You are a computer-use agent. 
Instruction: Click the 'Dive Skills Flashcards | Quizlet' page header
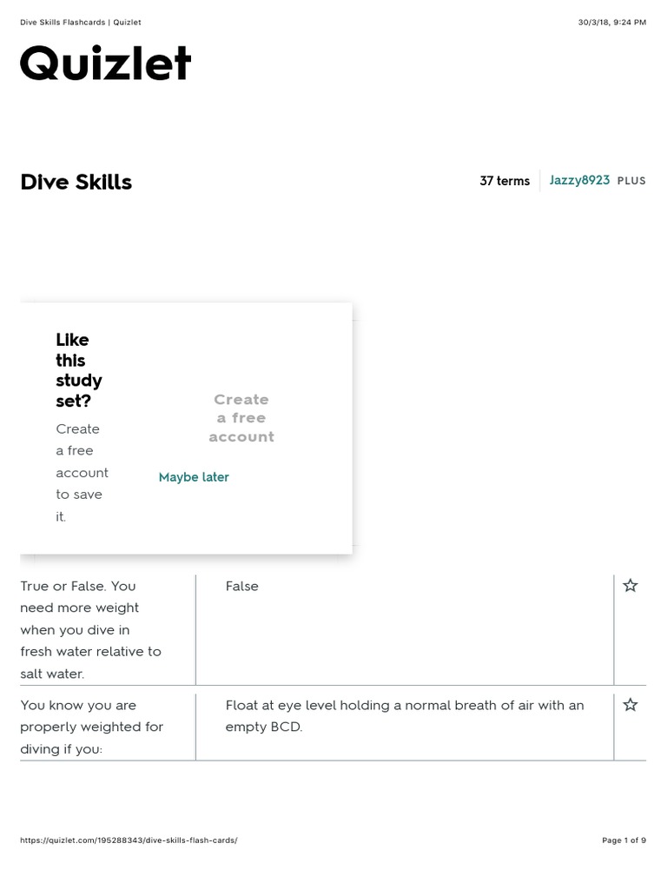[81, 22]
